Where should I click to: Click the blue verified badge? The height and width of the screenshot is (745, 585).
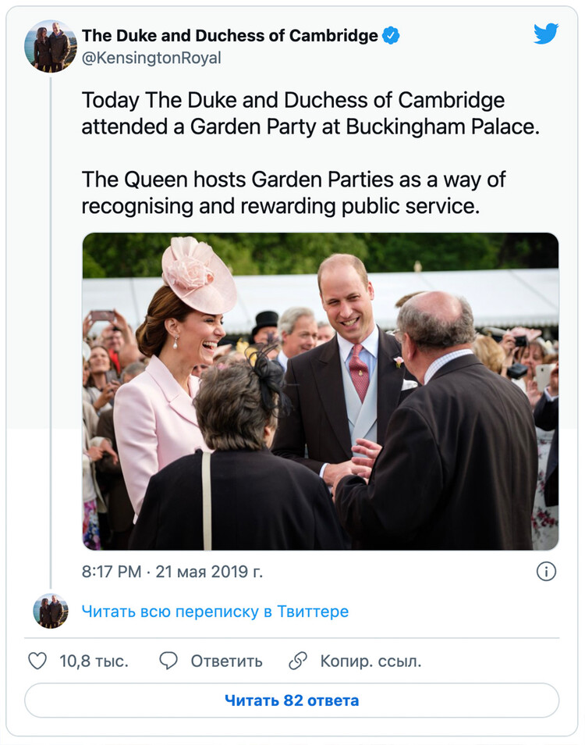point(391,36)
